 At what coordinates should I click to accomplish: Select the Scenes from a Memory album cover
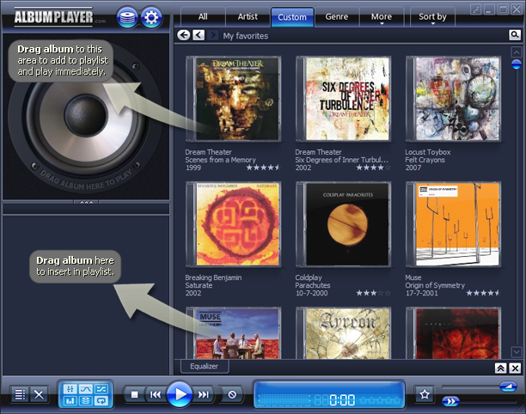(234, 99)
